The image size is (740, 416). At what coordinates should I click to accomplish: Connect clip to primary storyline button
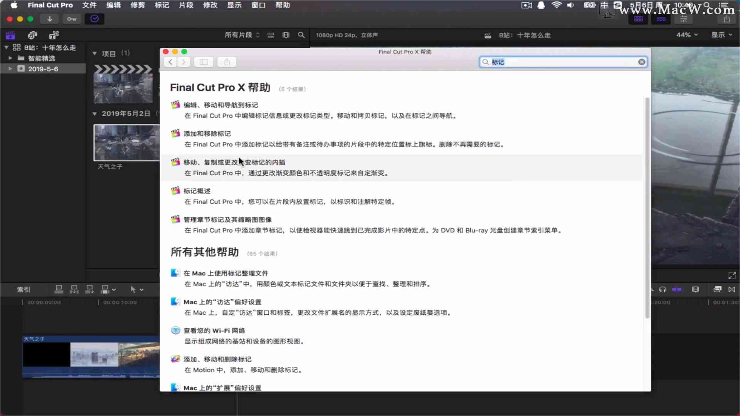click(59, 289)
